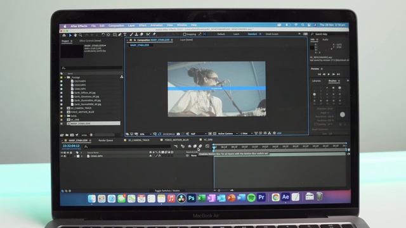Select the Clone Stamp tool
The image size is (406, 228).
point(136,34)
